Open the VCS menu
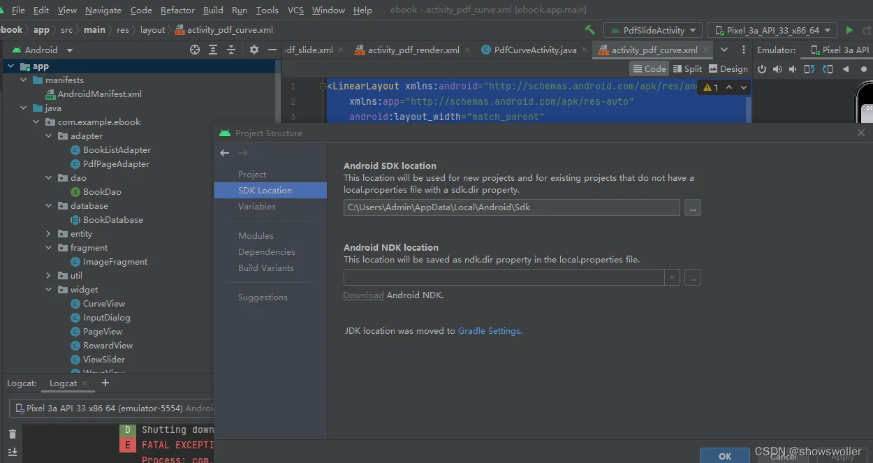Screen dimensions: 873x463 pos(295,10)
